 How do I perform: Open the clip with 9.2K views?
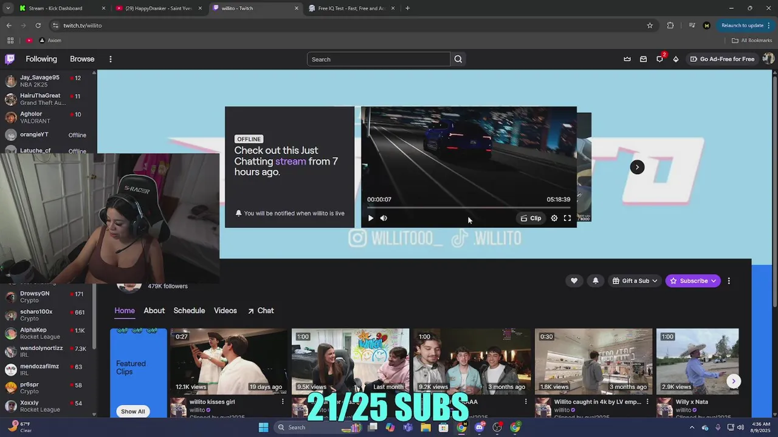click(472, 361)
